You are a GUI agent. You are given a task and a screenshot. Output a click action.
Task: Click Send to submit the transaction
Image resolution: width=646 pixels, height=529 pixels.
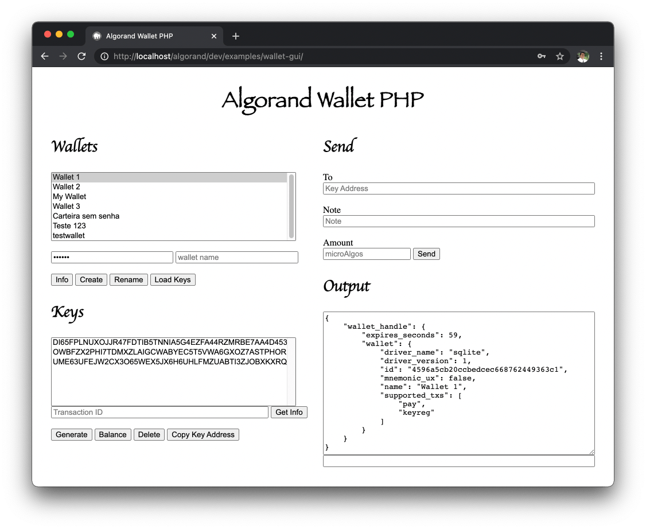point(426,254)
